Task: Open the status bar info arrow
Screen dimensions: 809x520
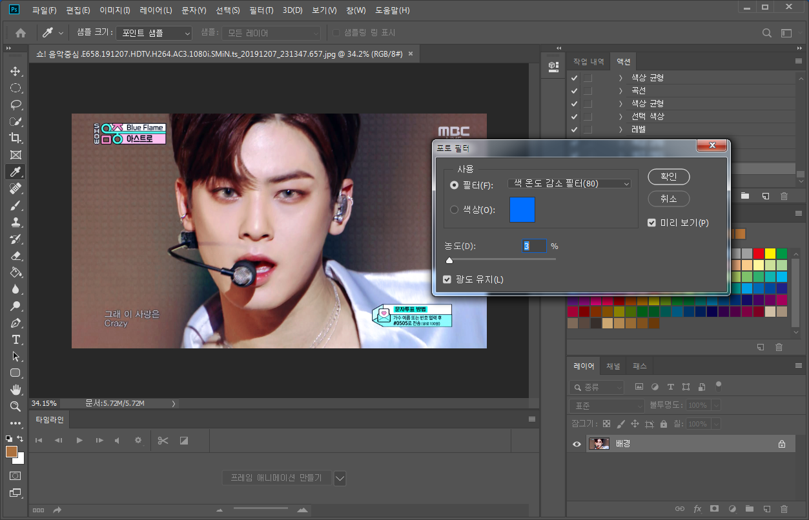Action: point(173,403)
